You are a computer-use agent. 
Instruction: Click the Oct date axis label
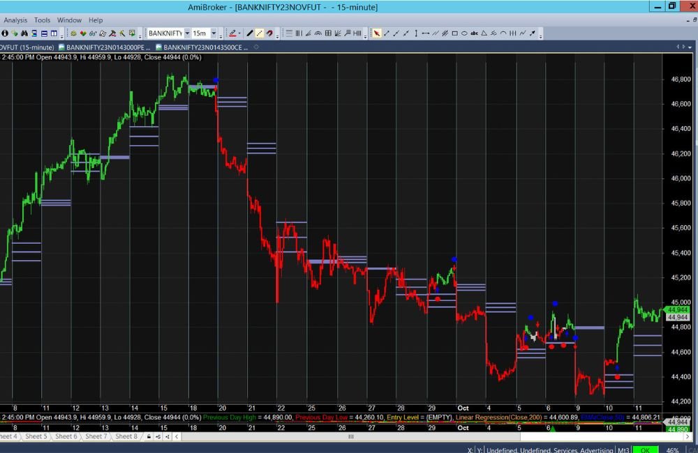click(x=463, y=408)
